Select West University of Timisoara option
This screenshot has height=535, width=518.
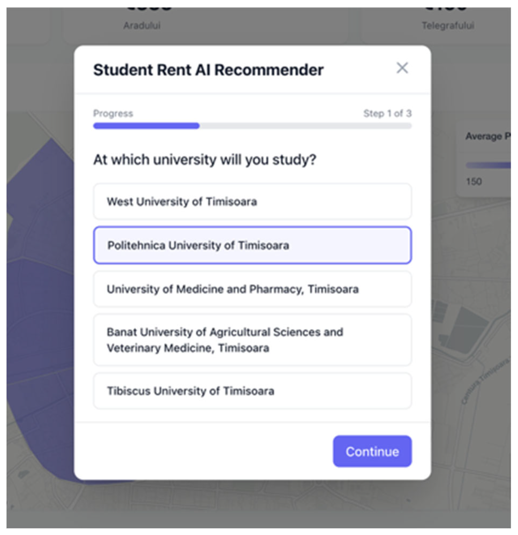[x=252, y=202]
